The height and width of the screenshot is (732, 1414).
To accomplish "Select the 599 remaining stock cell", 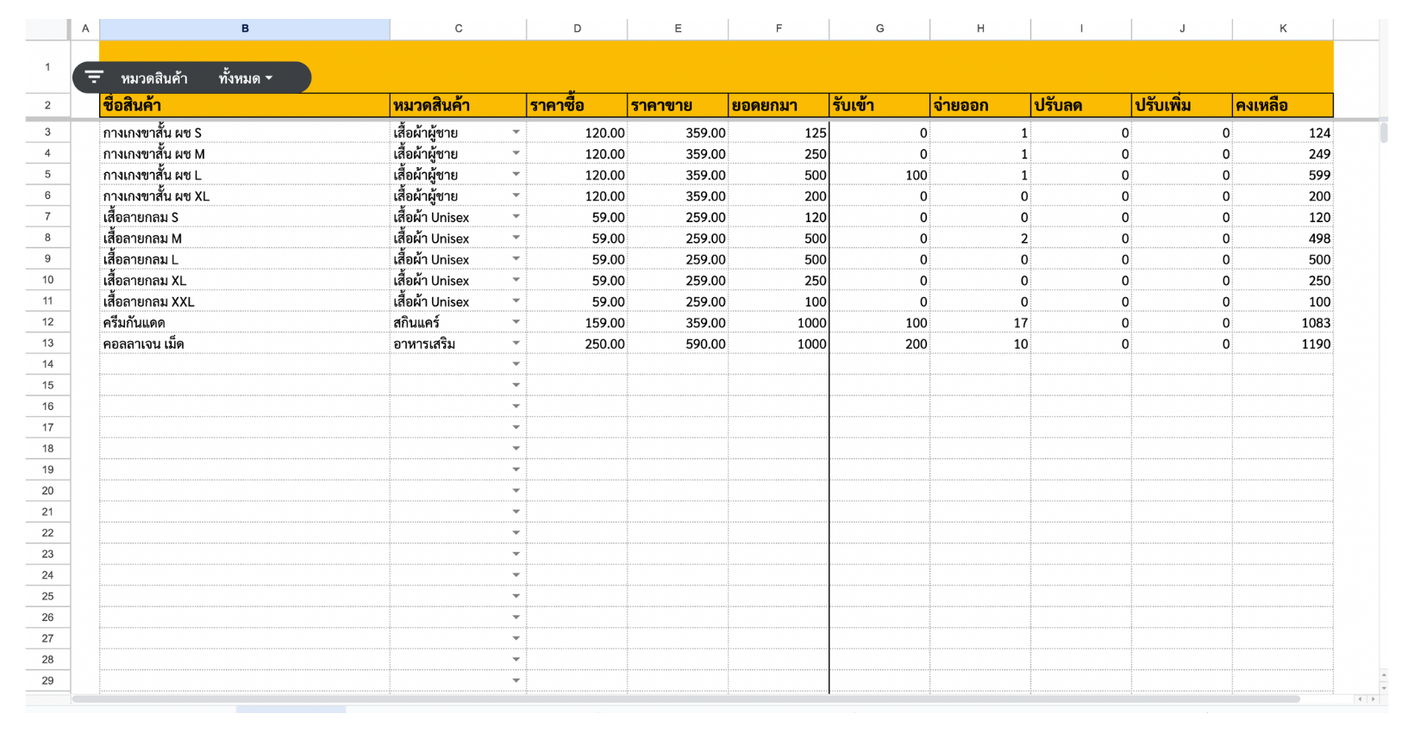I will [x=1283, y=175].
